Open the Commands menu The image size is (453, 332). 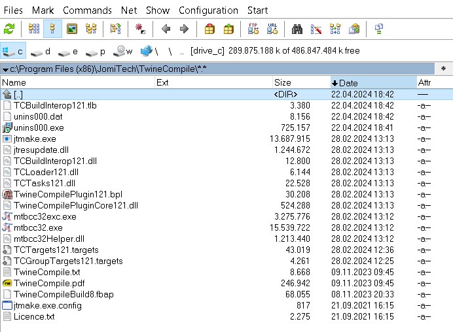(87, 10)
